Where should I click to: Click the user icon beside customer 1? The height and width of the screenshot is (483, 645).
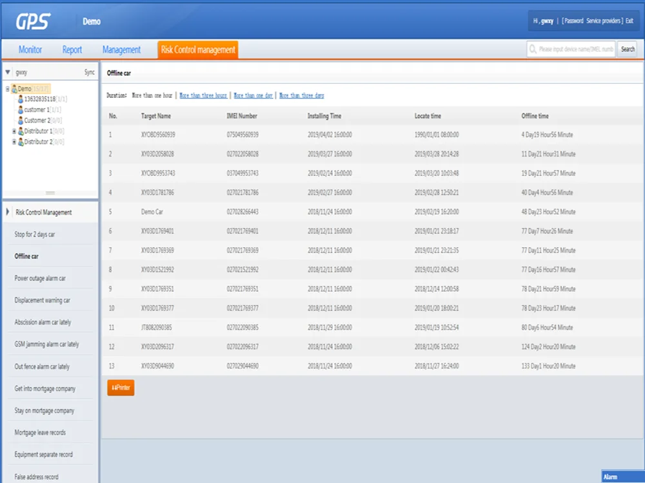coord(21,110)
